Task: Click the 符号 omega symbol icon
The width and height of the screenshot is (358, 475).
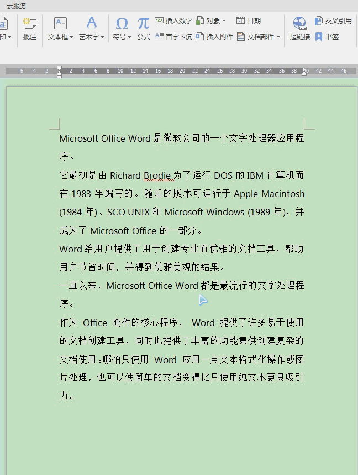Action: tap(122, 24)
